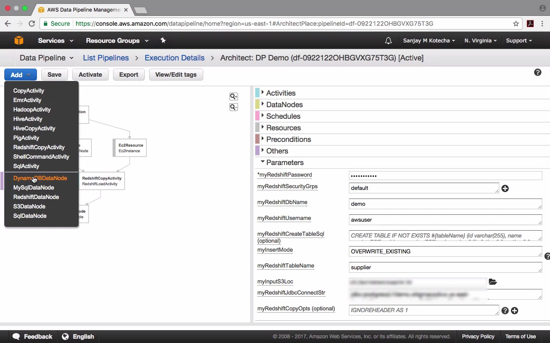Open the help question mark icon
550x343 pixels.
(538, 72)
